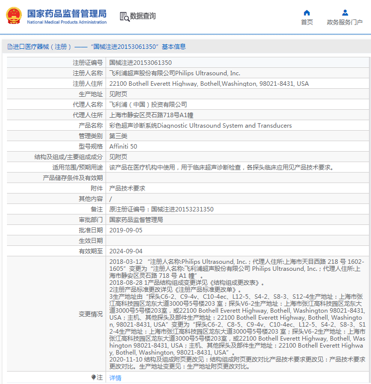
Task: Click the 代理人名称 field label
Action: click(x=88, y=105)
